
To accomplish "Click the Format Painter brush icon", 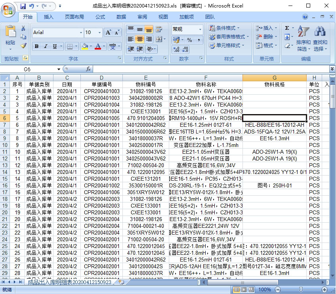I will 23,46.
